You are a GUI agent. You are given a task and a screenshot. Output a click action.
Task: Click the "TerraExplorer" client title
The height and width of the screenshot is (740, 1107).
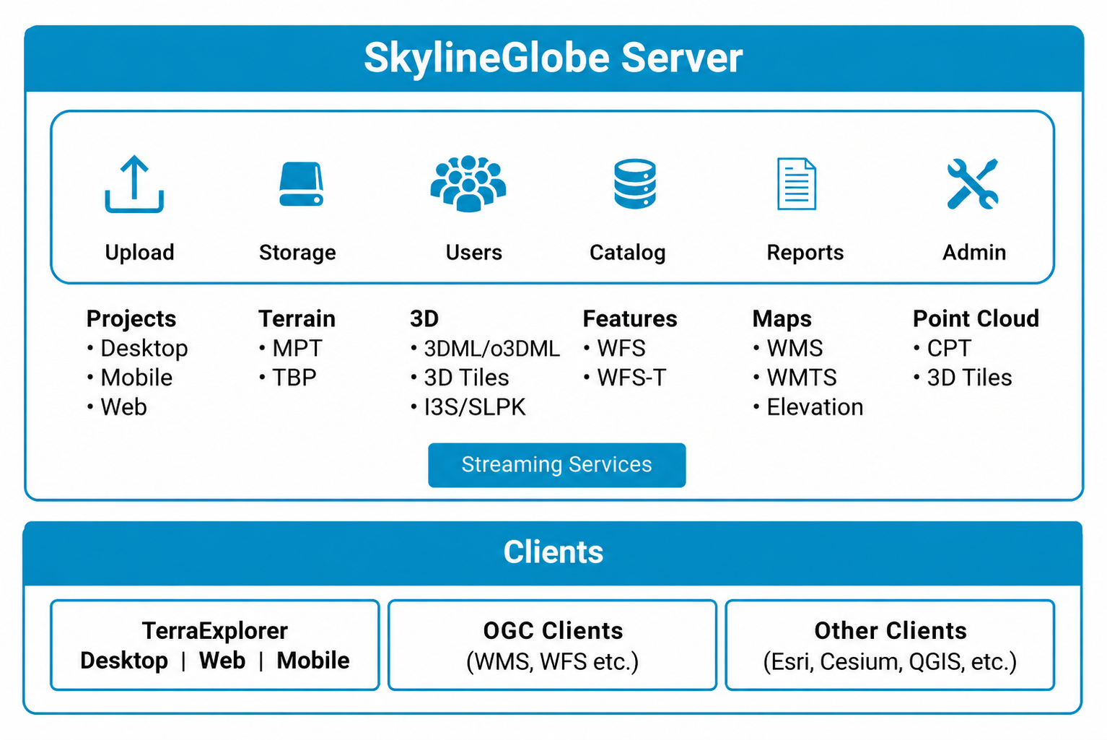click(x=215, y=631)
